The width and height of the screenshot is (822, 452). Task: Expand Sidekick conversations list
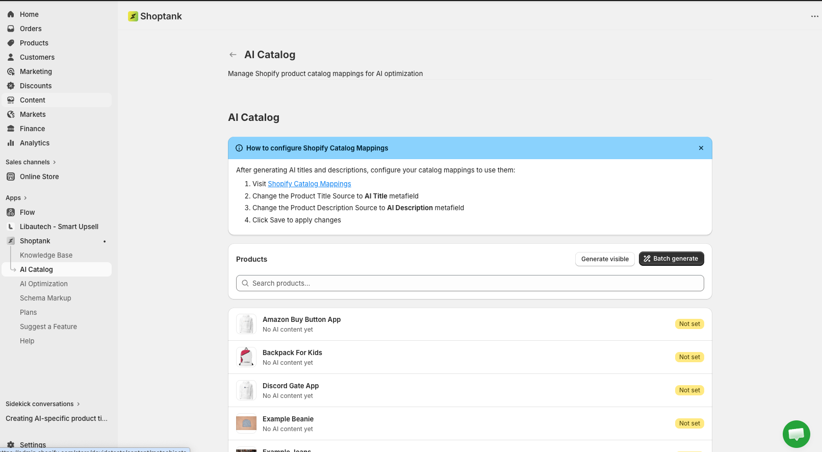[78, 404]
